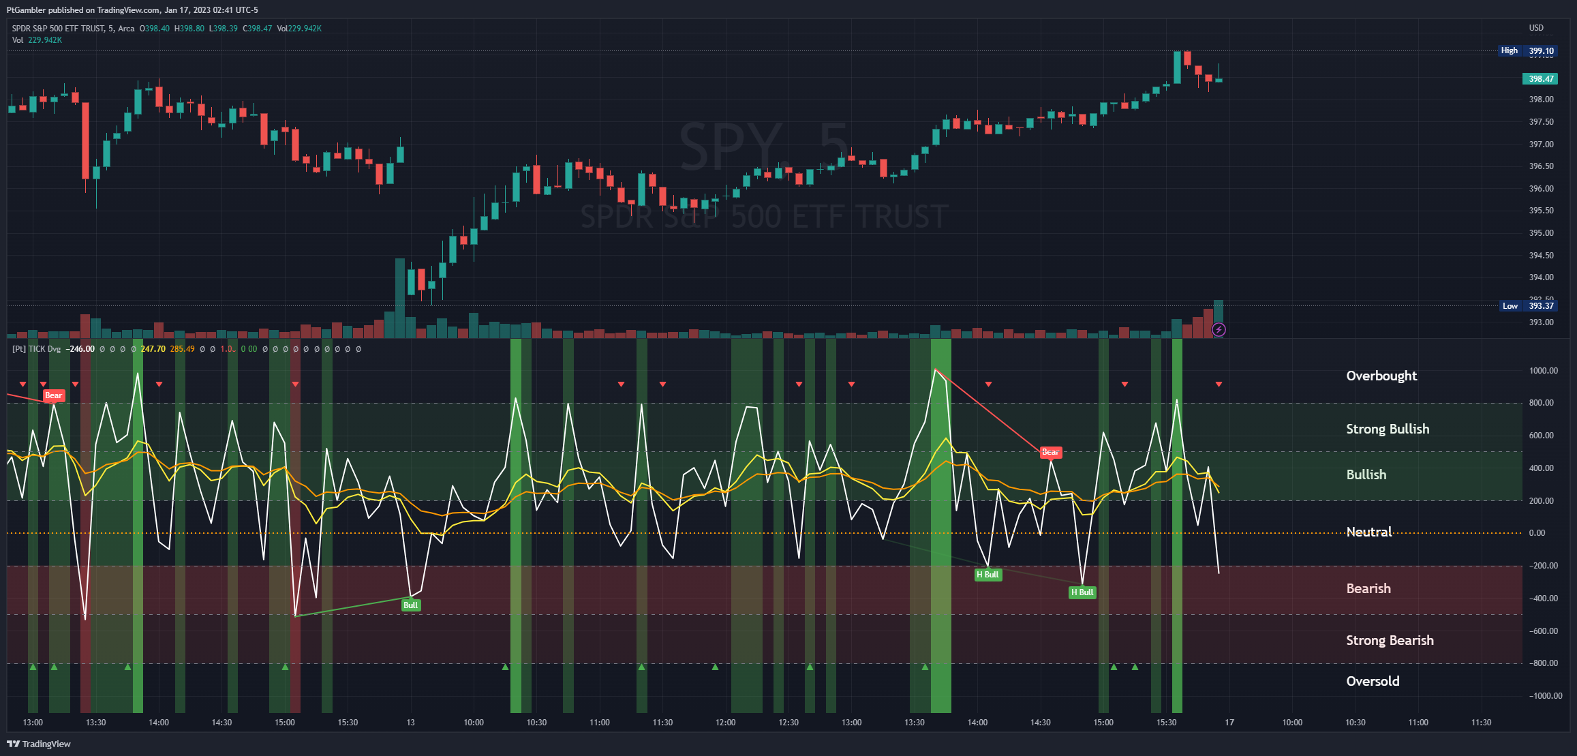Click the Bear label at the chart's left edge
The image size is (1577, 756).
tap(53, 395)
